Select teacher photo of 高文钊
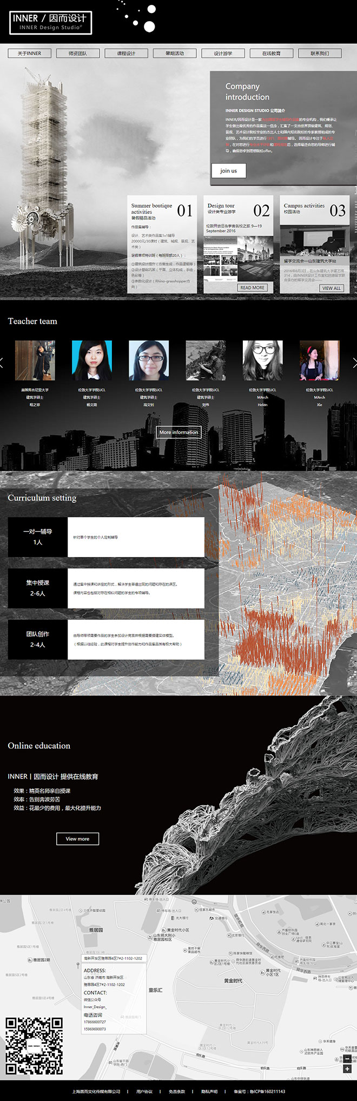Screen dimensions: 357x1101 point(149,361)
